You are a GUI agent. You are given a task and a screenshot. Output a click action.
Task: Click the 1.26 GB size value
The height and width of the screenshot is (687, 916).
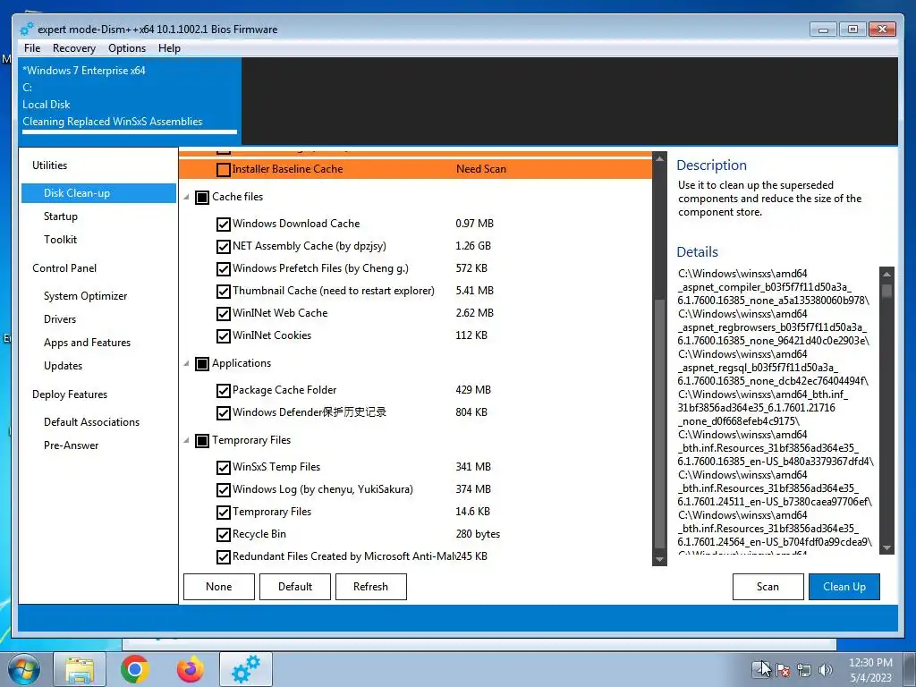click(473, 246)
